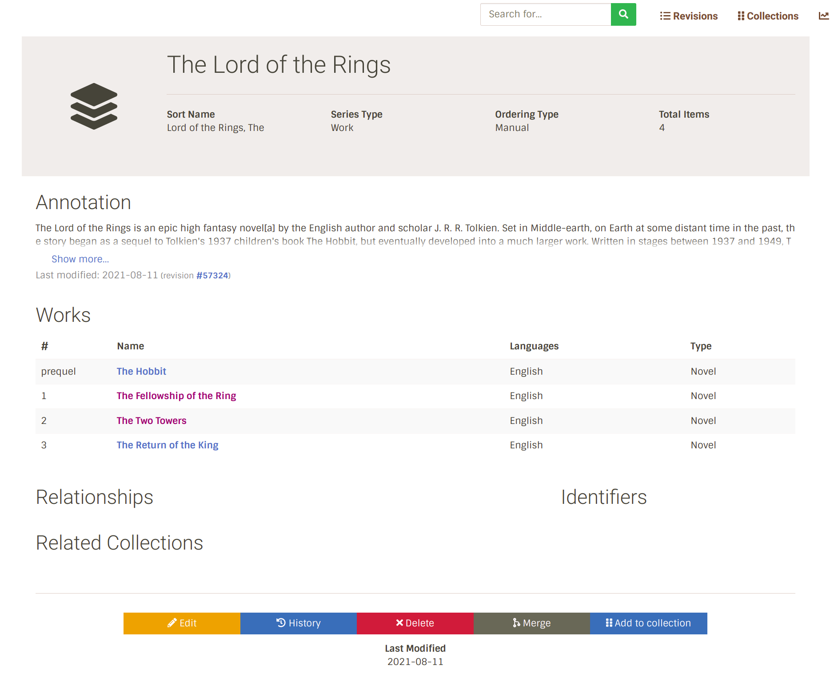Open The Return of the King work
This screenshot has height=673, width=830.
[x=168, y=445]
